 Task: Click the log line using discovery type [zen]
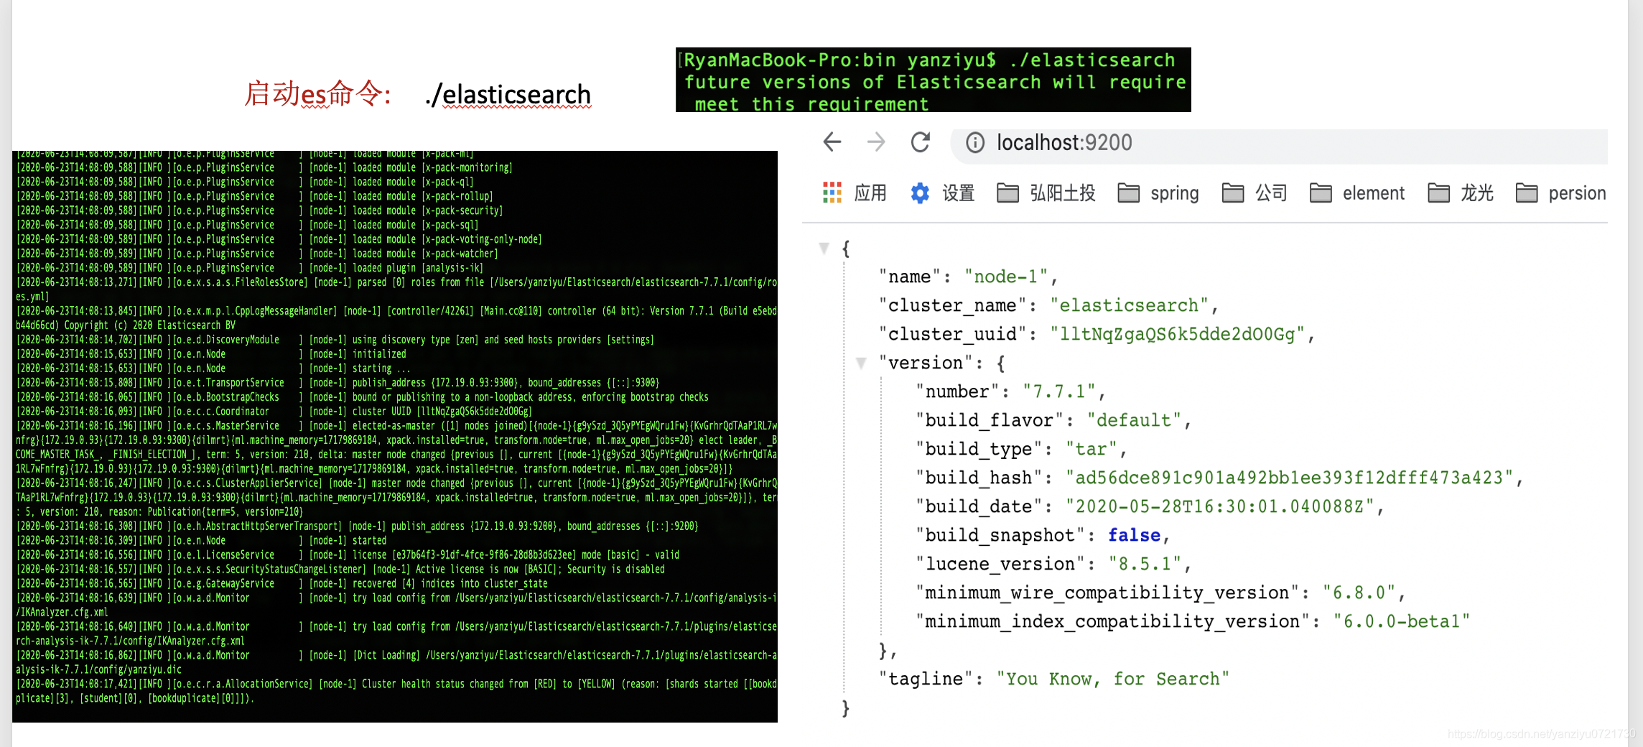pyautogui.click(x=335, y=340)
